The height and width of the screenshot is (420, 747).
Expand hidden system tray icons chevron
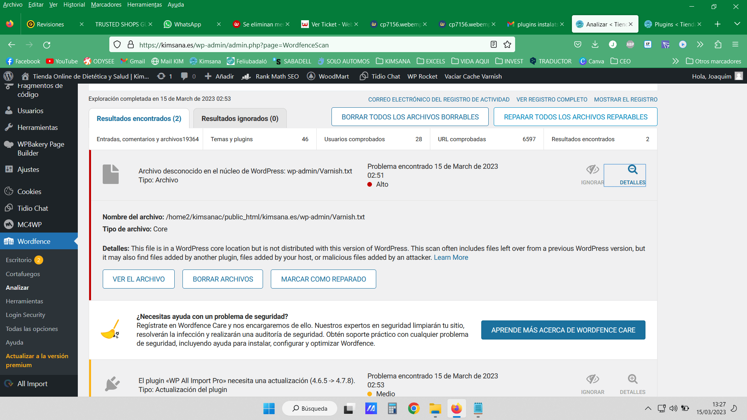coord(648,408)
